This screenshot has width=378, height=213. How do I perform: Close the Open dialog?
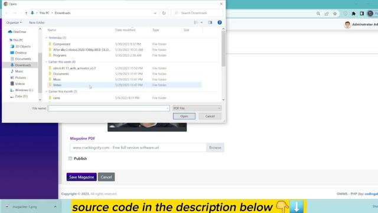(221, 4)
